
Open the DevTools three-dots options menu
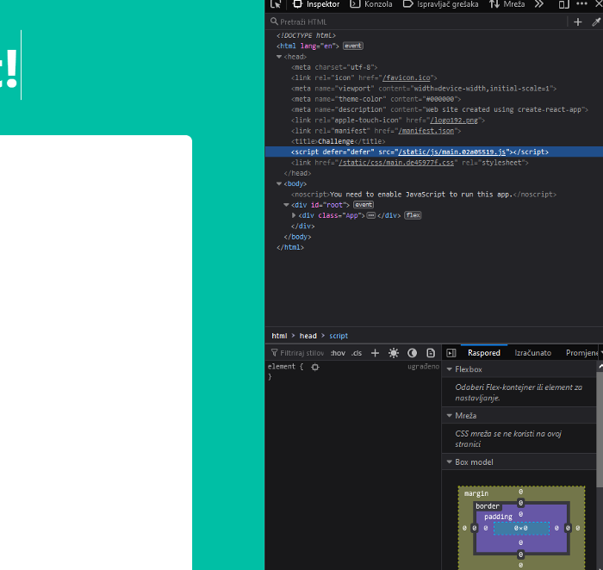[x=581, y=4]
